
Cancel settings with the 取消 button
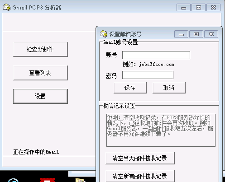(x=169, y=88)
